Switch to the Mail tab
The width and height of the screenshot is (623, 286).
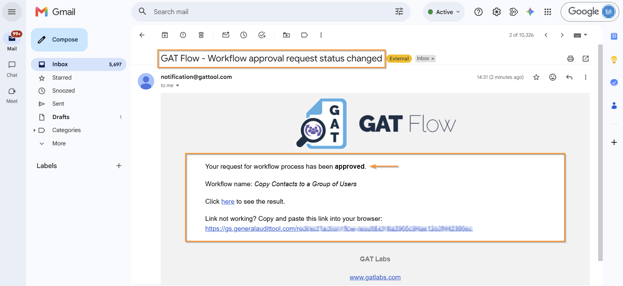pos(12,41)
